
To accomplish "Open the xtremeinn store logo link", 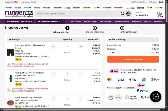I will pos(107,8).
